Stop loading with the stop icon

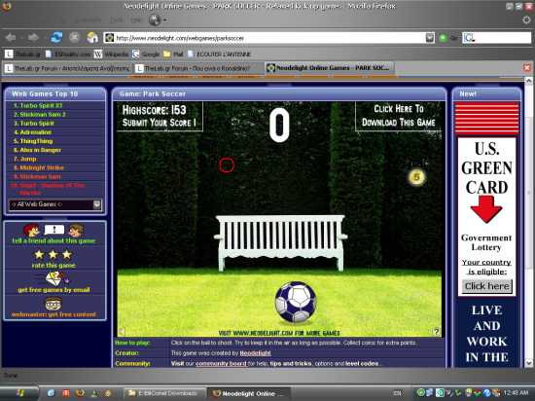74,38
